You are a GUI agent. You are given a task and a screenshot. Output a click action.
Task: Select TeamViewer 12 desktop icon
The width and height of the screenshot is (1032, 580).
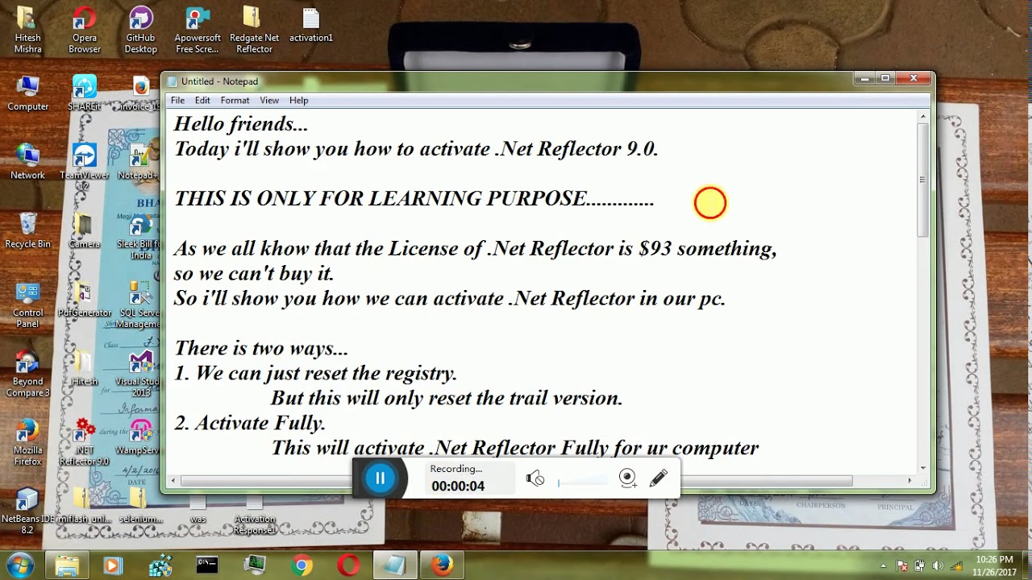coord(84,167)
